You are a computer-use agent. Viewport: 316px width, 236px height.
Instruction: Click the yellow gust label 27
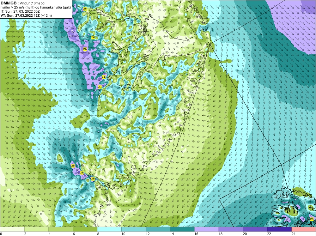point(100,87)
